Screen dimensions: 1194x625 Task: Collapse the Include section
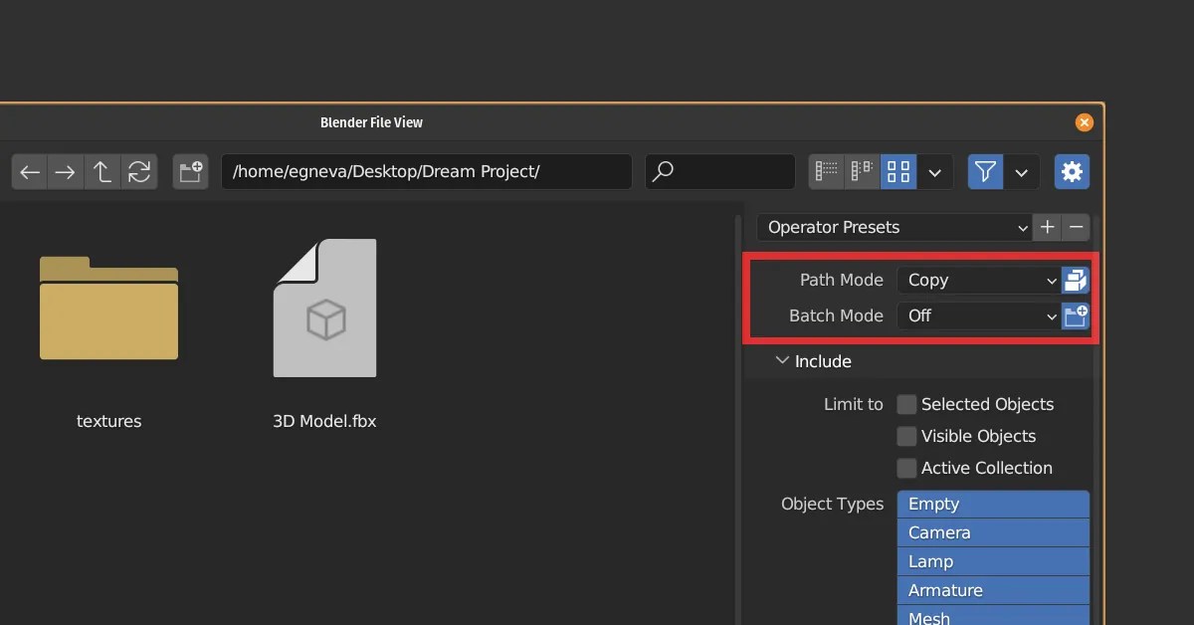[782, 361]
